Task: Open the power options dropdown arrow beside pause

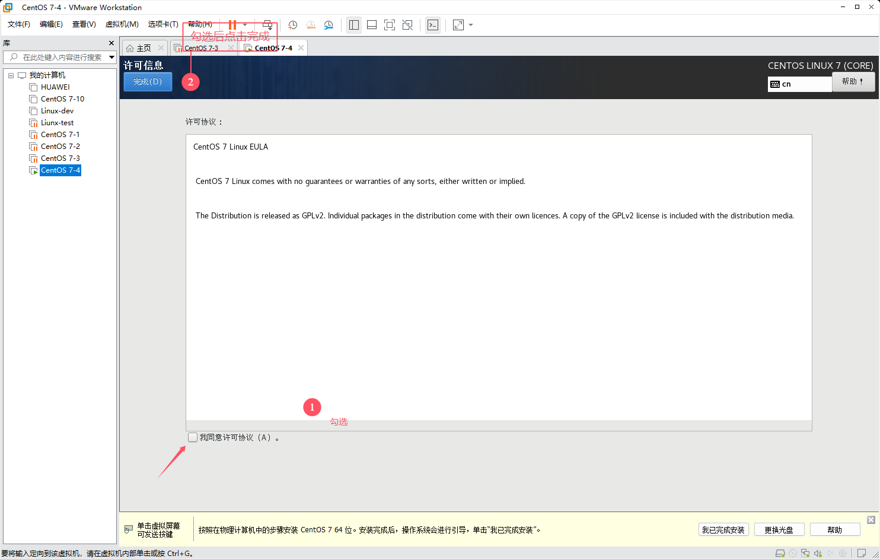Action: tap(245, 25)
